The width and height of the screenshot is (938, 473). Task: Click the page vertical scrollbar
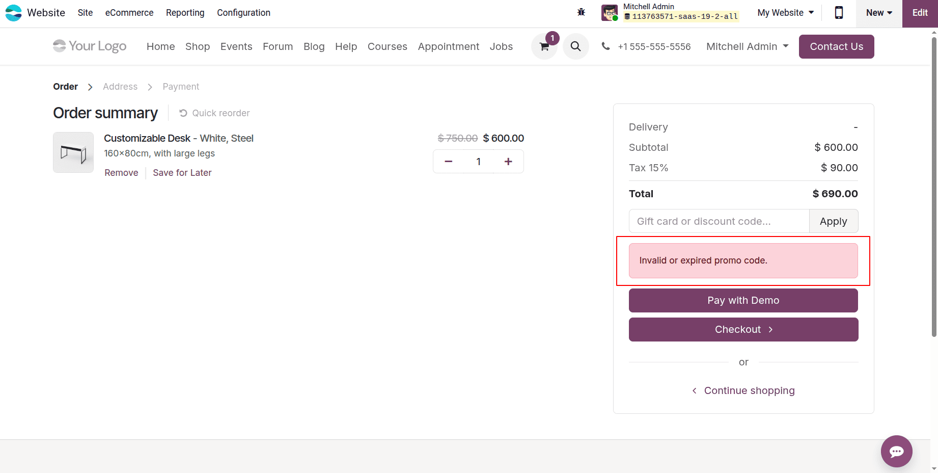pyautogui.click(x=934, y=187)
